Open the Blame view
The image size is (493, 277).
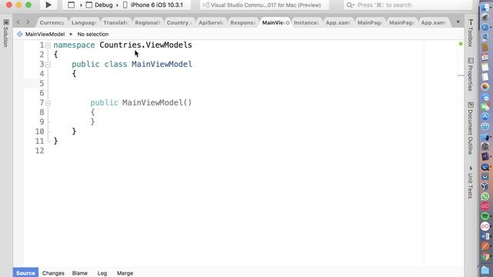(79, 273)
